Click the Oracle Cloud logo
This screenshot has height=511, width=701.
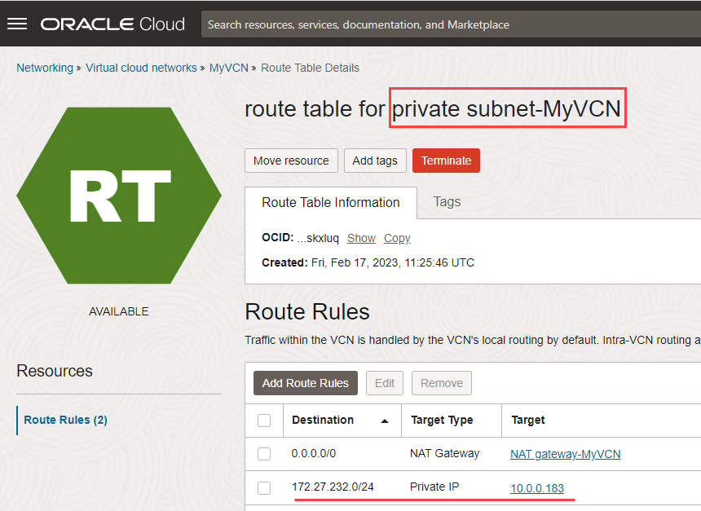pos(112,24)
